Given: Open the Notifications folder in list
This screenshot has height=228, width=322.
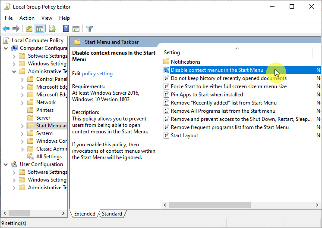Looking at the screenshot, I should click(x=185, y=62).
